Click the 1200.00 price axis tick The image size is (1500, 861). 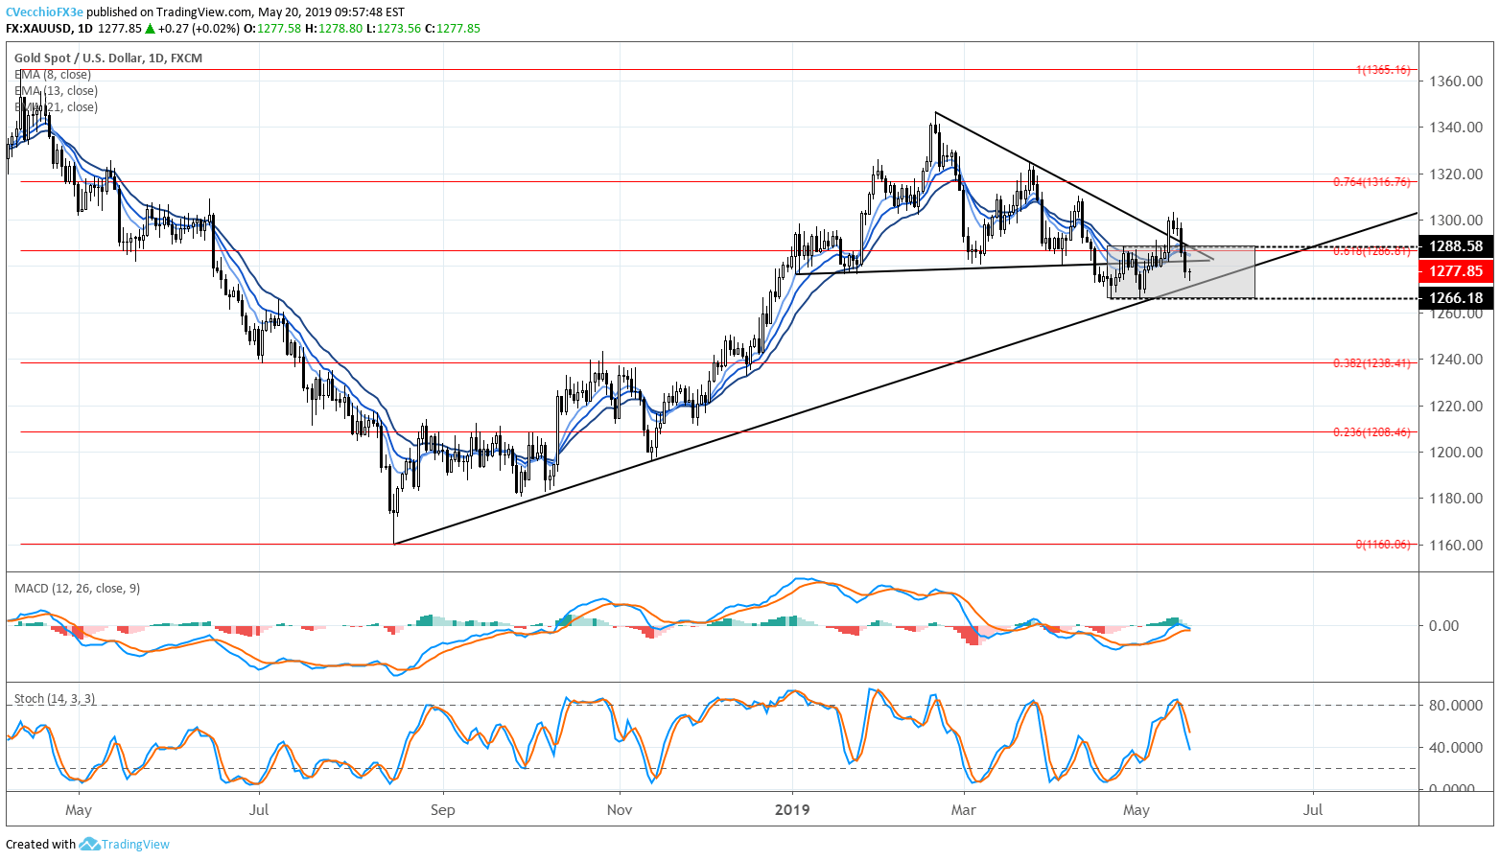point(1456,453)
